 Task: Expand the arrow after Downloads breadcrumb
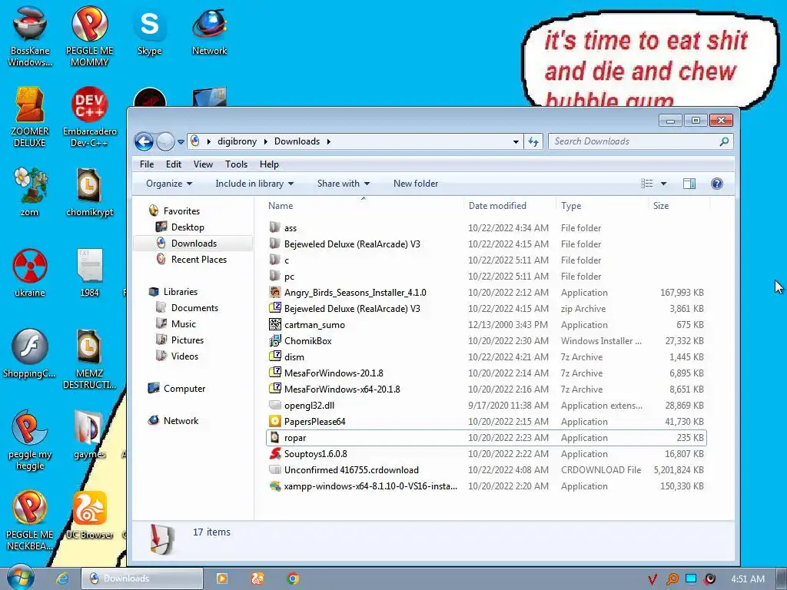pyautogui.click(x=329, y=141)
